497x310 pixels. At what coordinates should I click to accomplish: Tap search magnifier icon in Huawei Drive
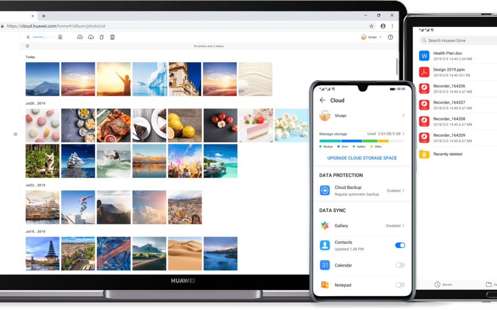click(x=424, y=40)
